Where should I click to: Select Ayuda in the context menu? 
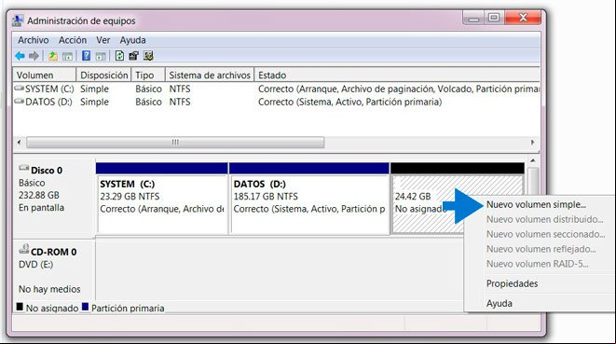point(499,303)
